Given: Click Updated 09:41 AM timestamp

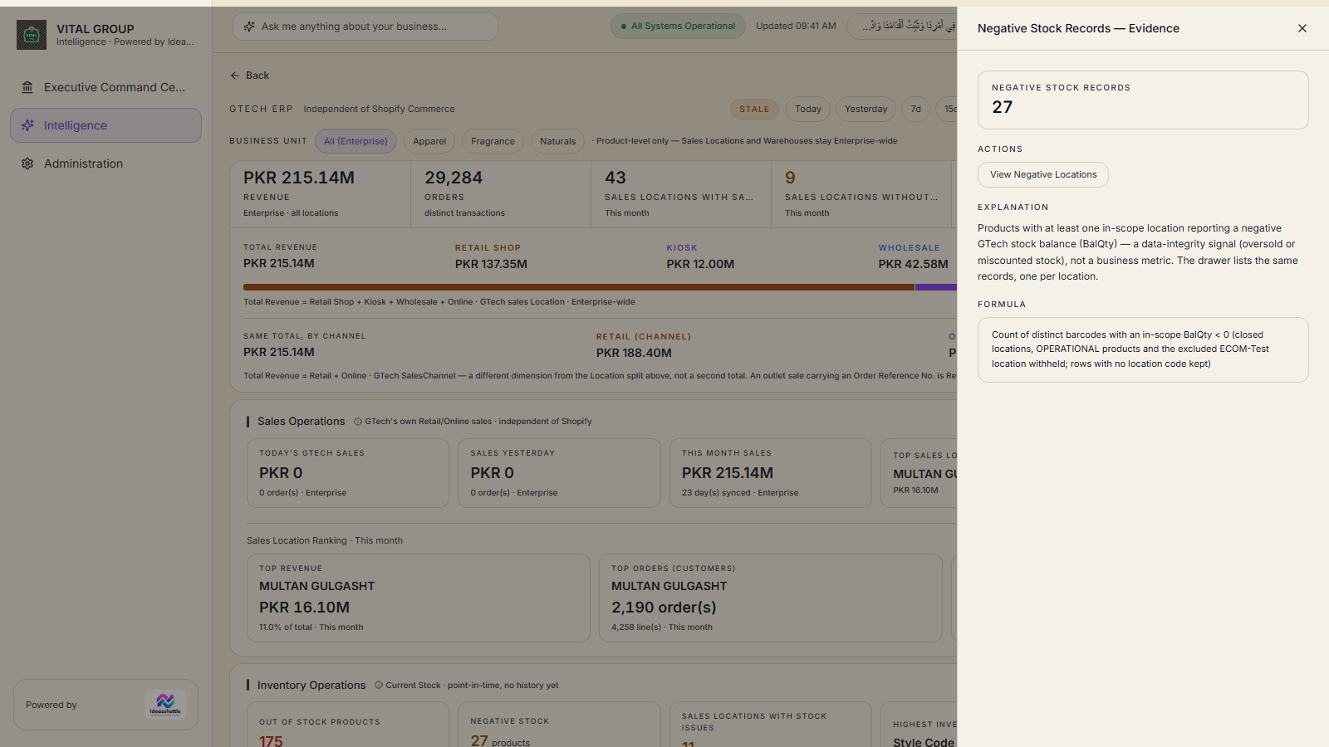Looking at the screenshot, I should [796, 27].
